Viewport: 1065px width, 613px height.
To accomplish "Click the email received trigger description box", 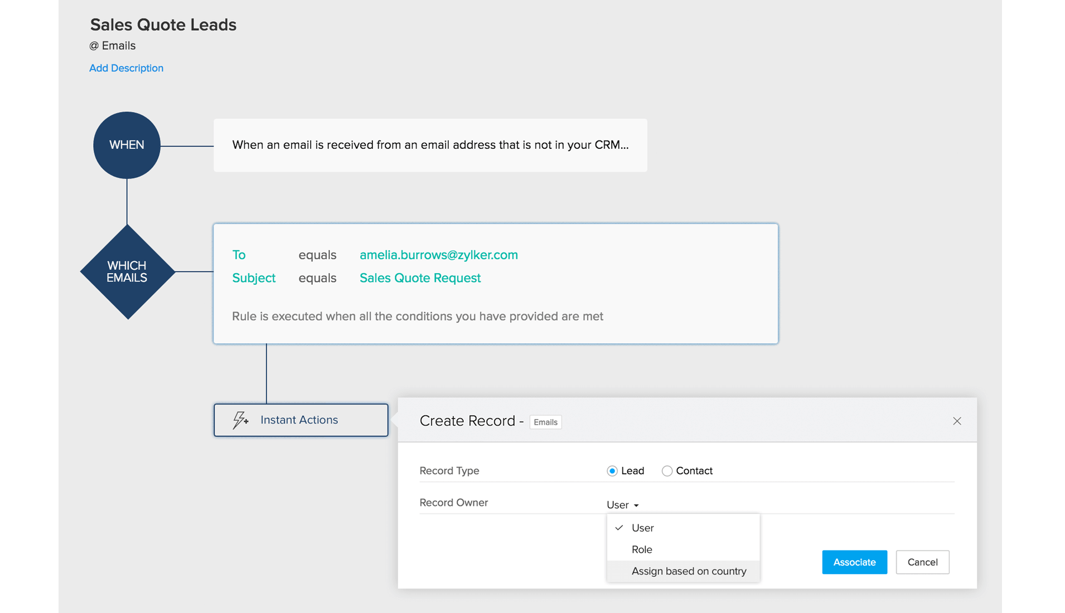I will 430,145.
